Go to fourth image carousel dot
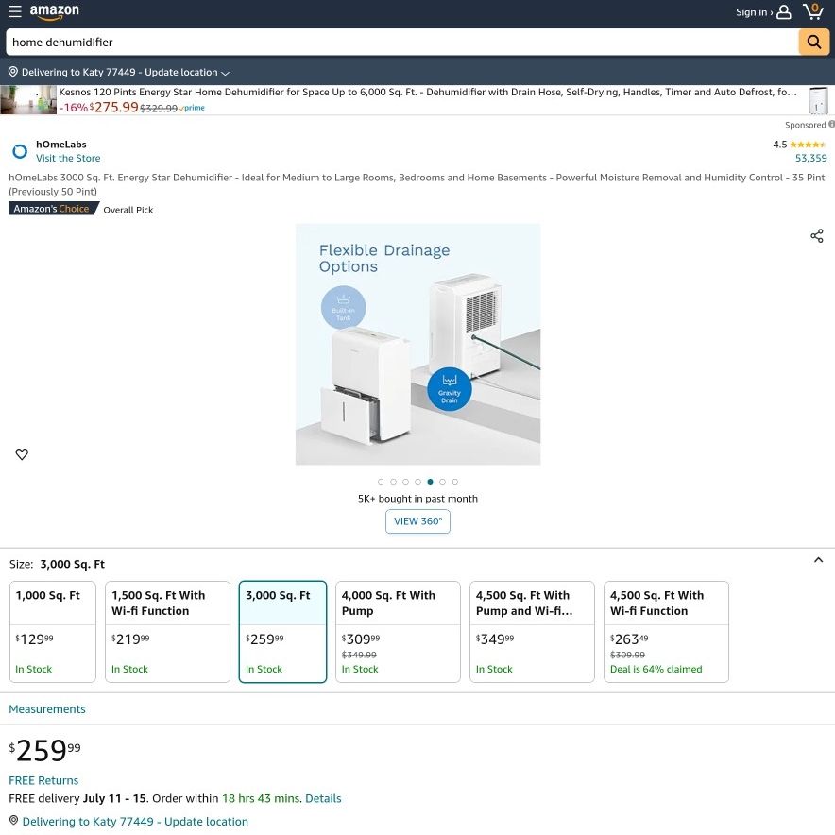The image size is (835, 835). click(417, 482)
